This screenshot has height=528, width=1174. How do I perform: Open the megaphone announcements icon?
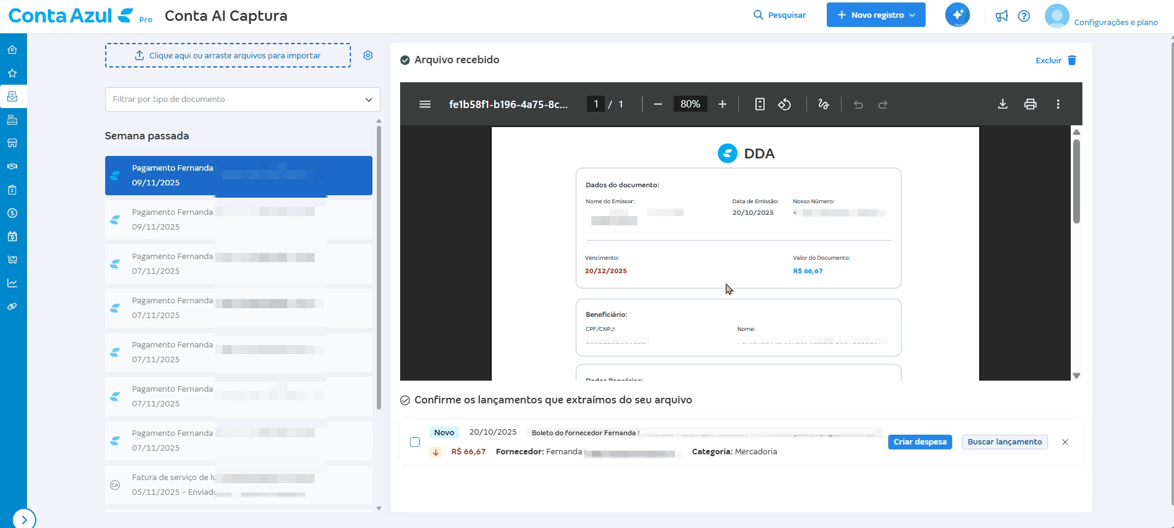click(x=1002, y=16)
